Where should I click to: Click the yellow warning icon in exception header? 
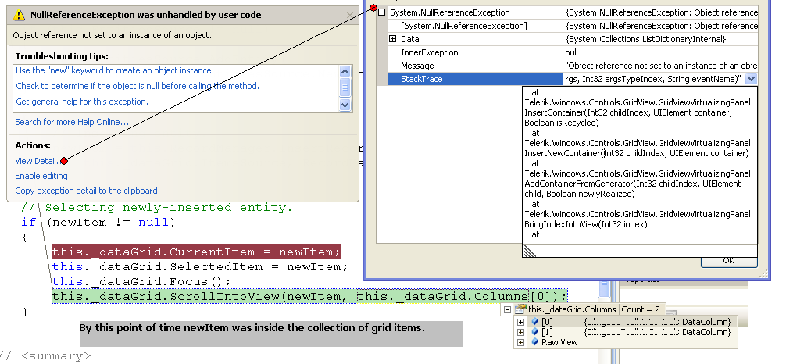[x=19, y=15]
